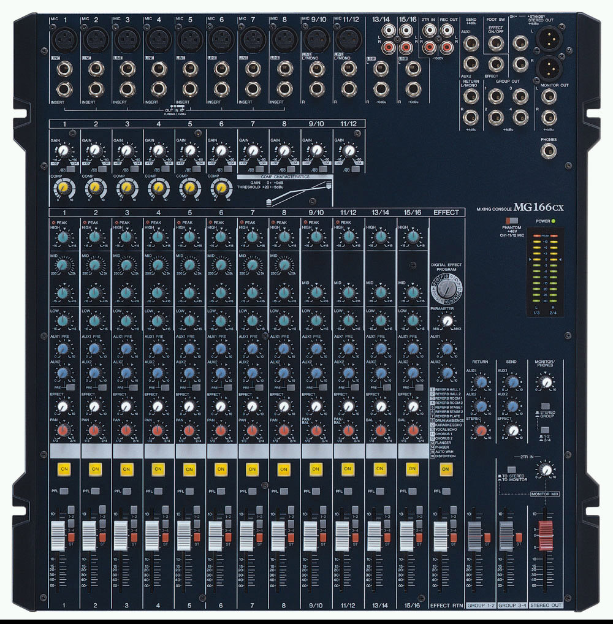Click the channel 9/10 MIC XLR input
The height and width of the screenshot is (624, 613).
(x=317, y=39)
